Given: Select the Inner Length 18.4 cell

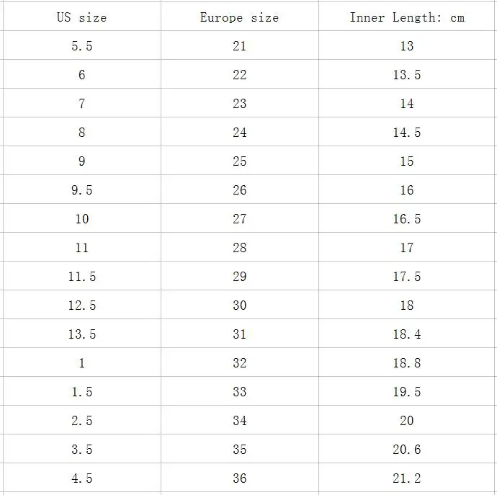Looking at the screenshot, I should click(408, 334).
